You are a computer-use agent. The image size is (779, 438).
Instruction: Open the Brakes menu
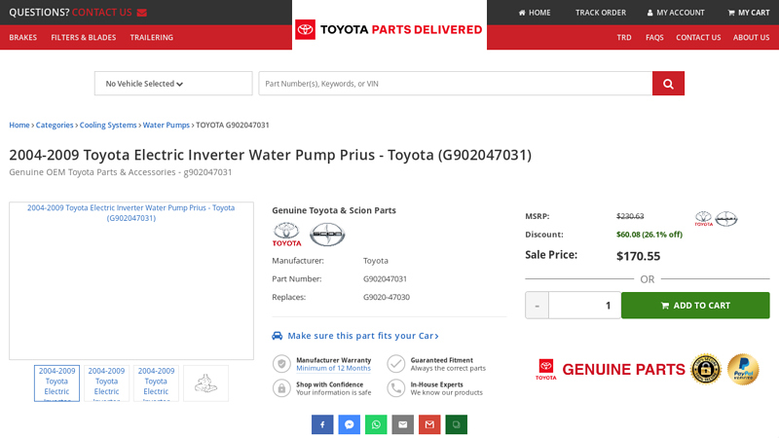tap(23, 37)
